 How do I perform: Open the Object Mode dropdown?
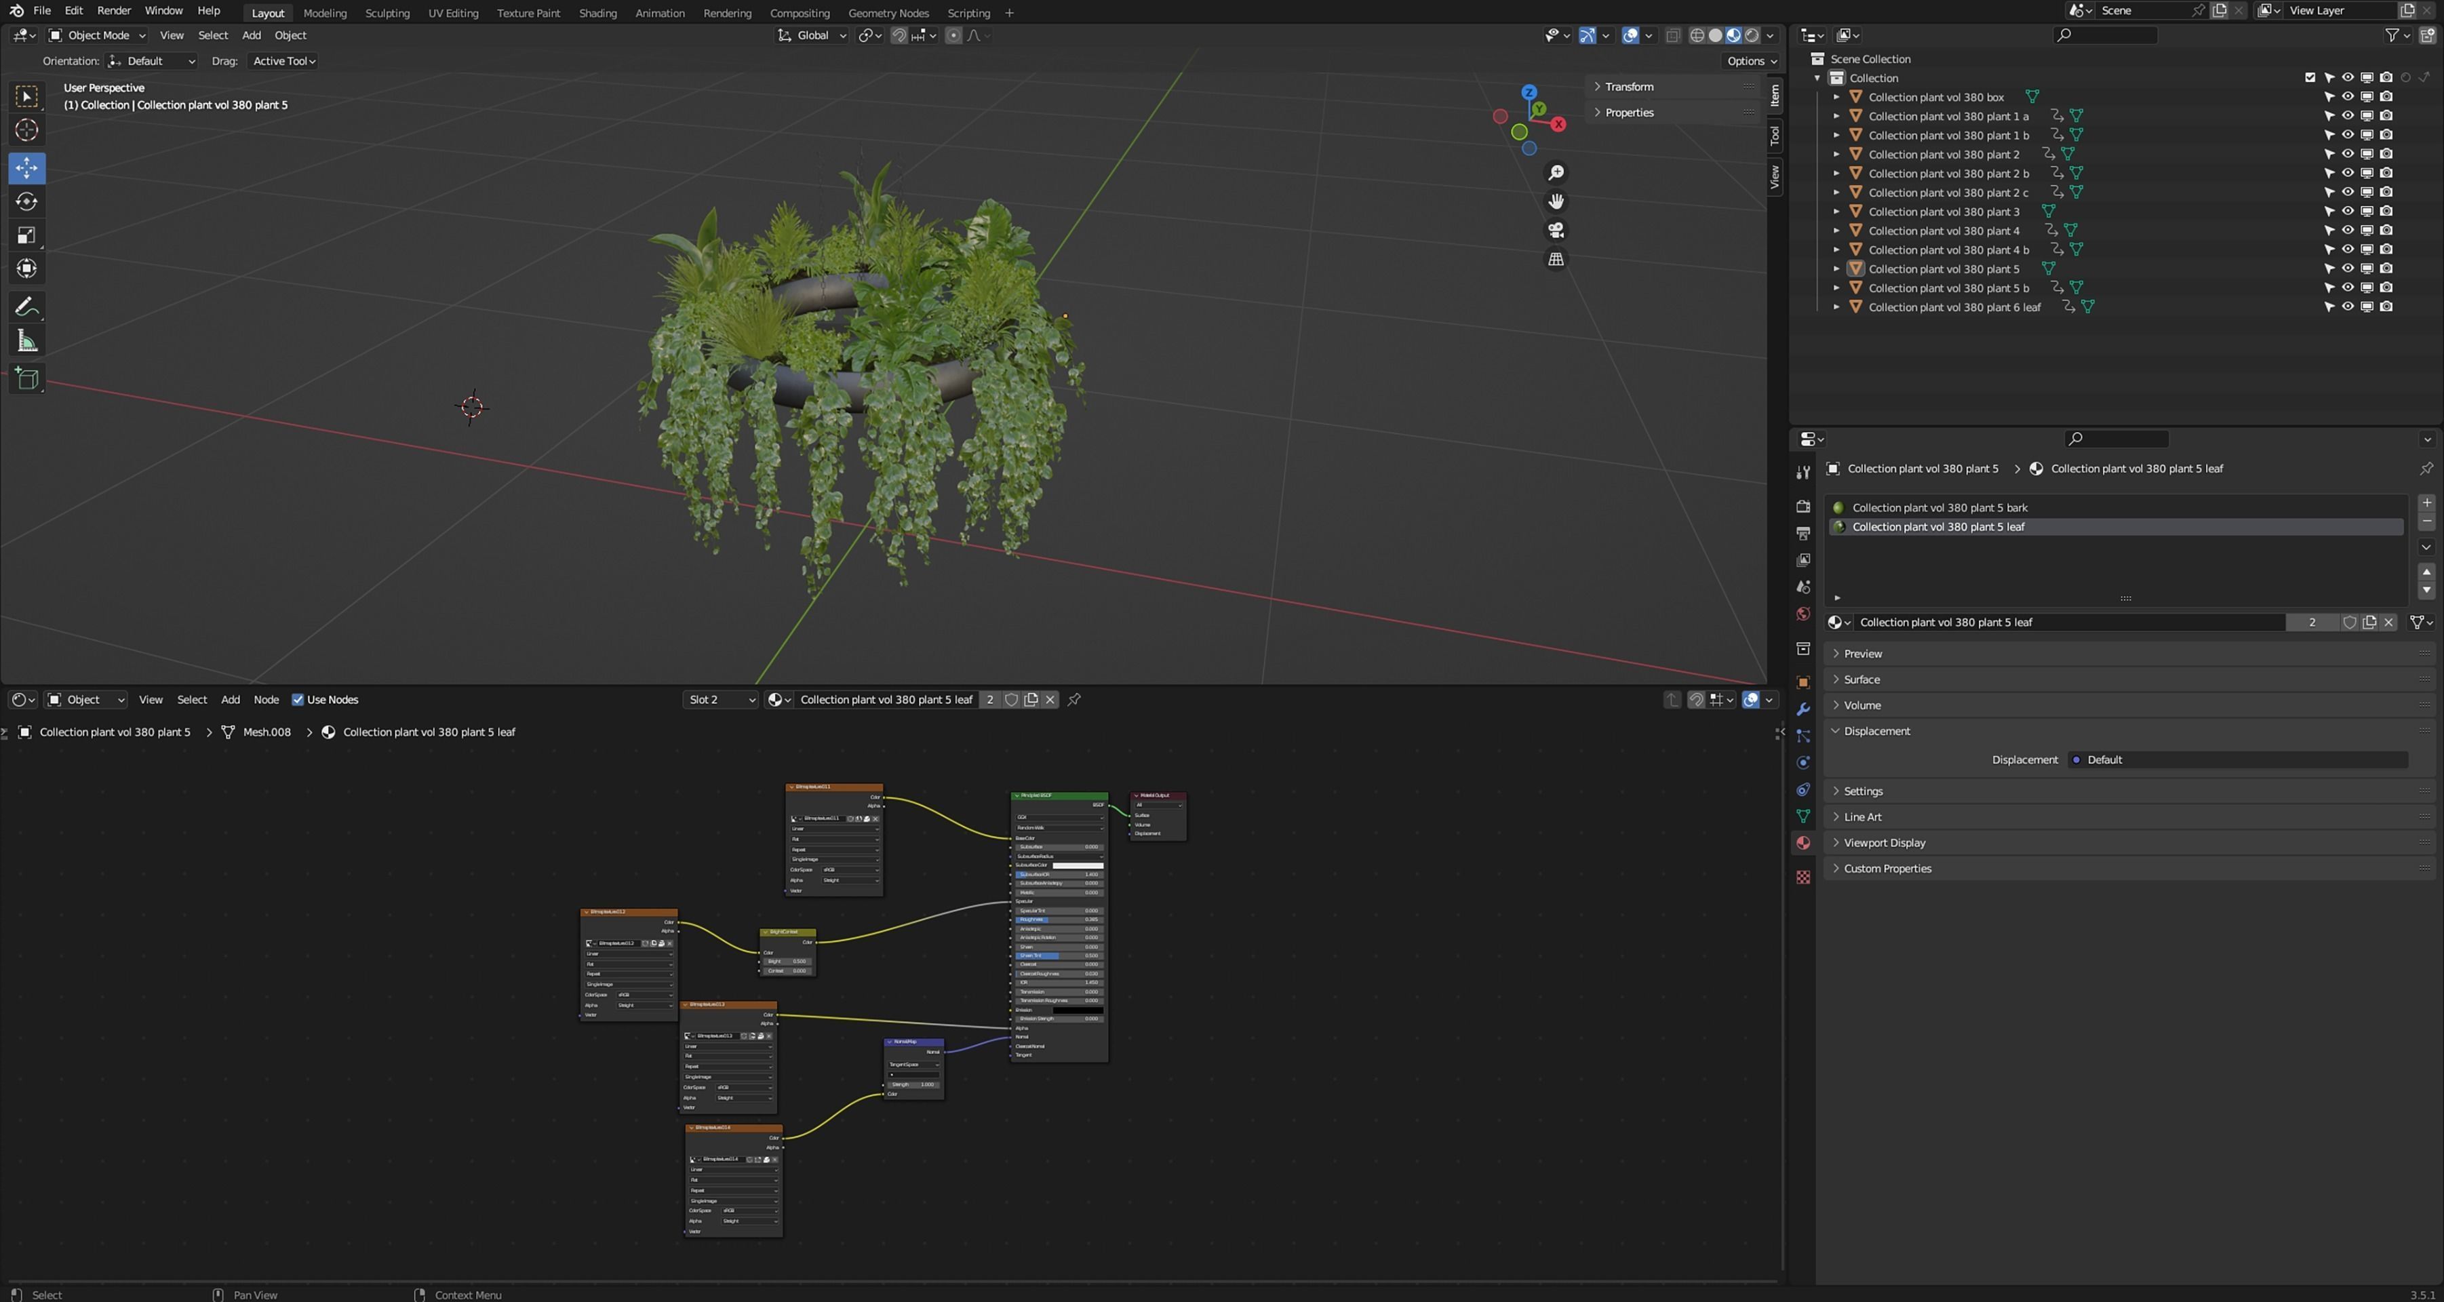point(97,35)
